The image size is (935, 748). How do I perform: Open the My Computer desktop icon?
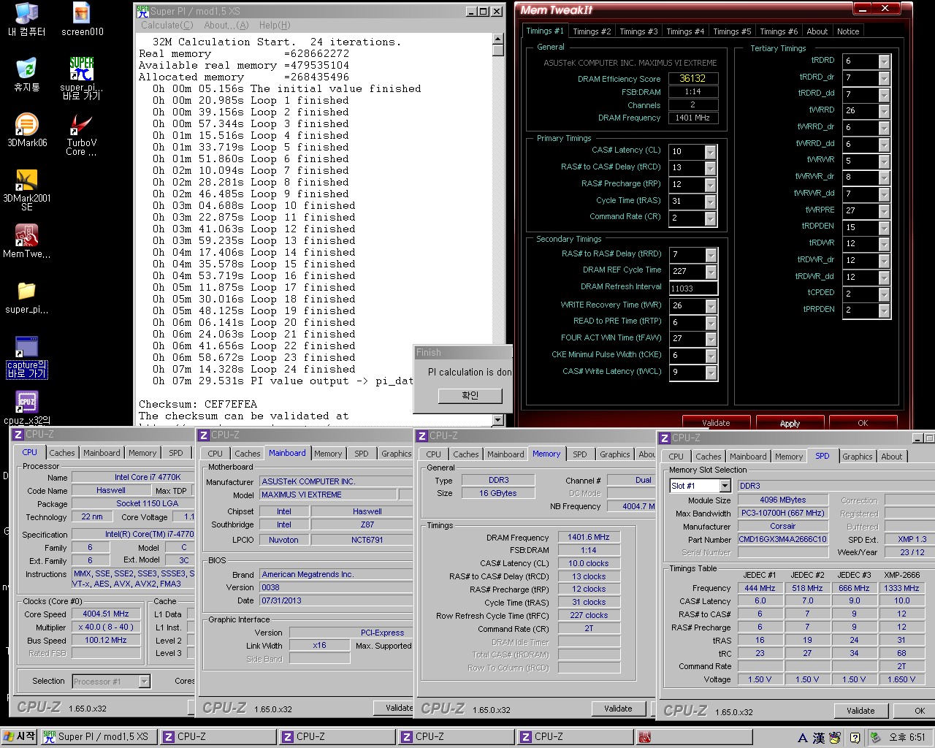tap(26, 20)
